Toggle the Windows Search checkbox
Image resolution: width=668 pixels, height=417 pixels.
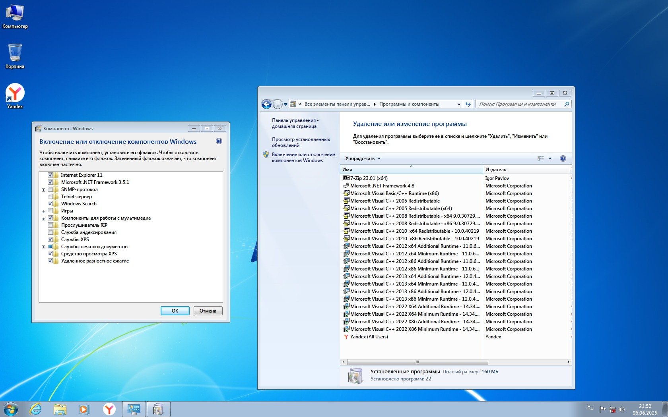(x=50, y=204)
